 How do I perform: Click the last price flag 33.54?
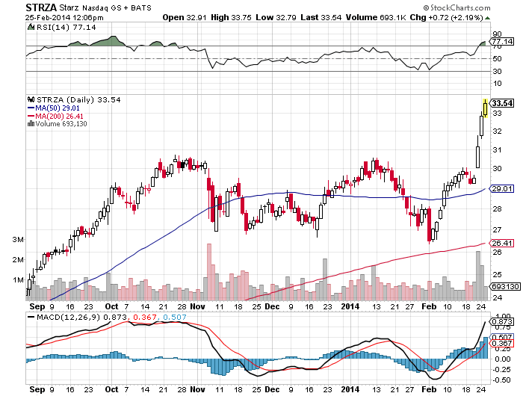click(501, 103)
